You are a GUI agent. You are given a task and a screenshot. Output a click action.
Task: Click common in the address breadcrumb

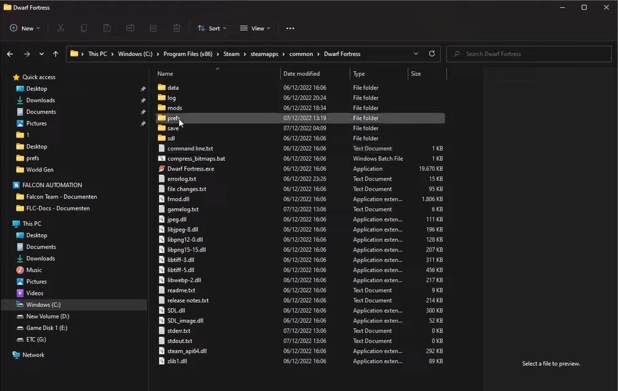pos(301,54)
